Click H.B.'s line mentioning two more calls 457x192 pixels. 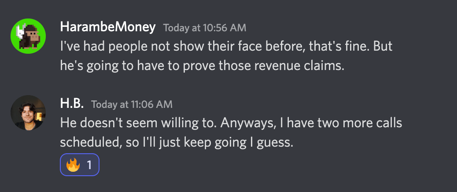click(x=231, y=123)
